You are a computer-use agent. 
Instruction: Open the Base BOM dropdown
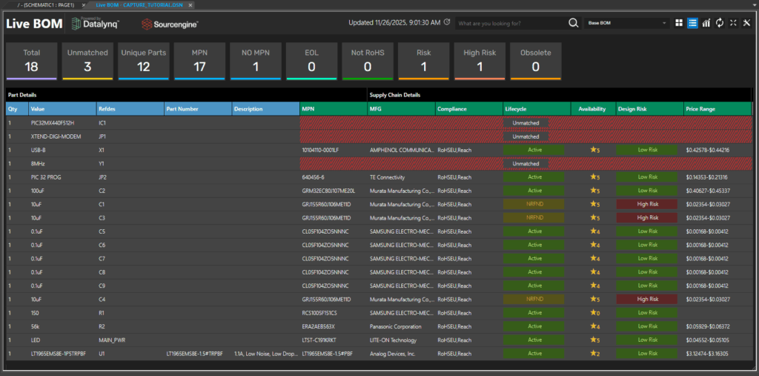point(627,23)
